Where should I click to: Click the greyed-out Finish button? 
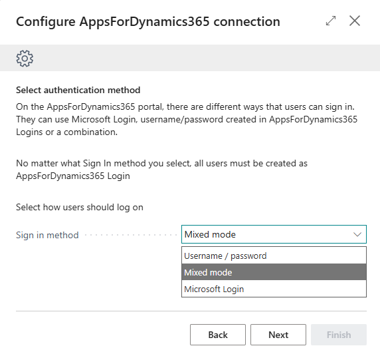[339, 335]
